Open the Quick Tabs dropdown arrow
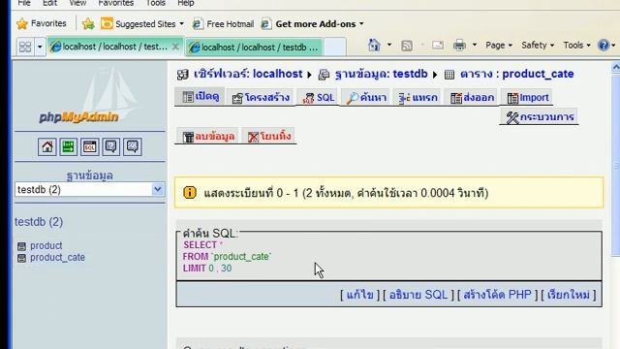Screen dimensions: 620x349 click(x=40, y=48)
